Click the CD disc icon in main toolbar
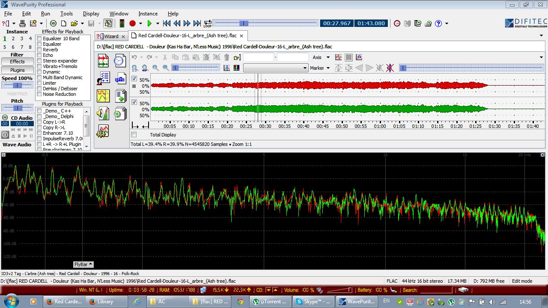The height and width of the screenshot is (308, 548). (54, 24)
